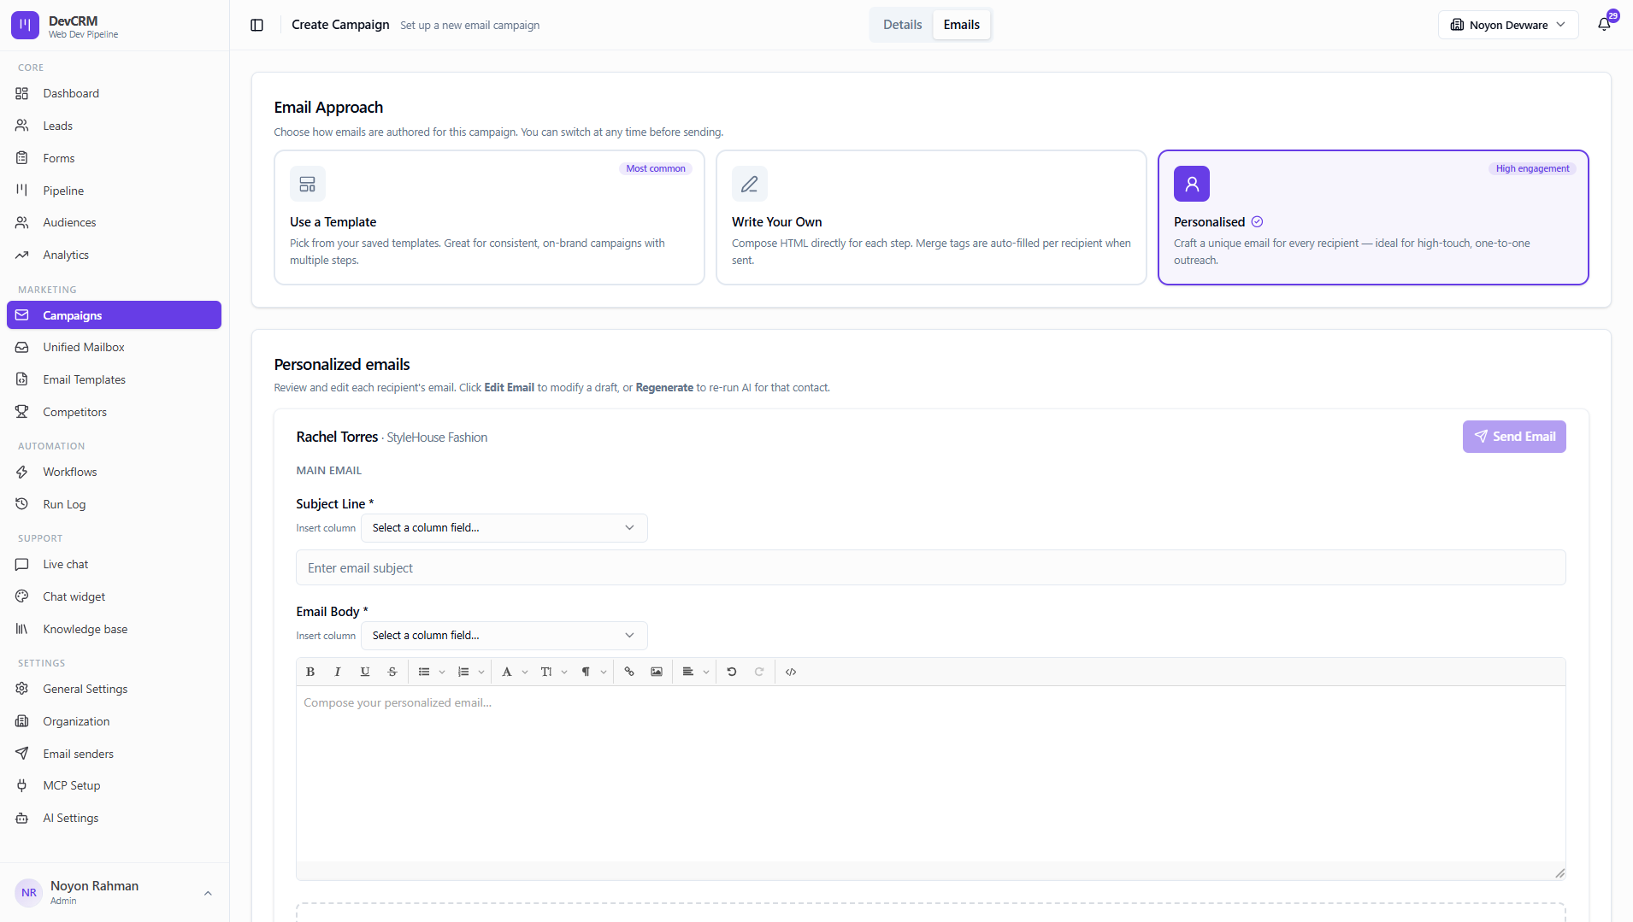1633x922 pixels.
Task: Open the font size dropdown
Action: click(x=553, y=672)
